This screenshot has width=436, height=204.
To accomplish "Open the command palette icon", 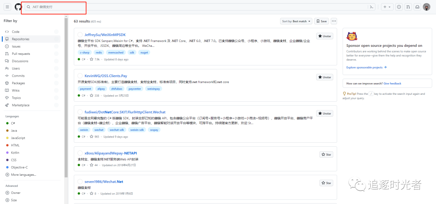I will 371,7.
